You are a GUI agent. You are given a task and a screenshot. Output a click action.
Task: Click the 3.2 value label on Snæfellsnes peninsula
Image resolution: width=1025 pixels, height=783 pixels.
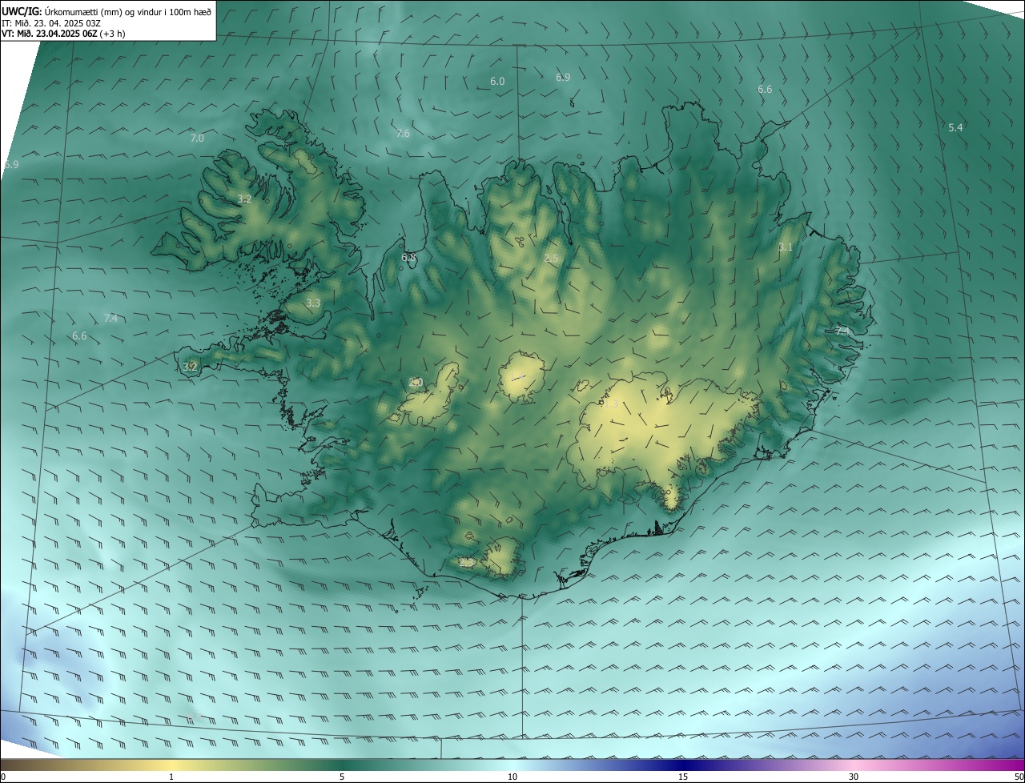click(190, 367)
